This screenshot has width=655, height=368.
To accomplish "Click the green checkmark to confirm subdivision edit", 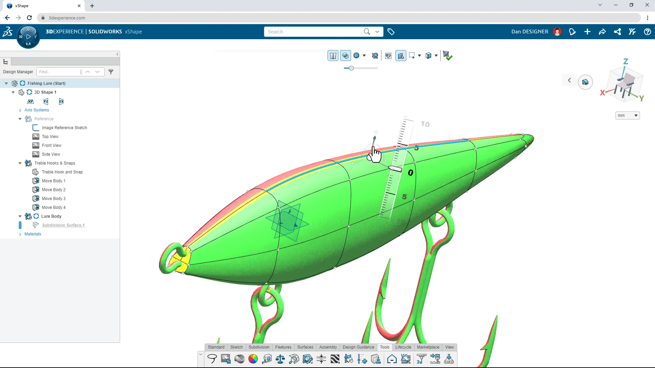I will (x=450, y=57).
